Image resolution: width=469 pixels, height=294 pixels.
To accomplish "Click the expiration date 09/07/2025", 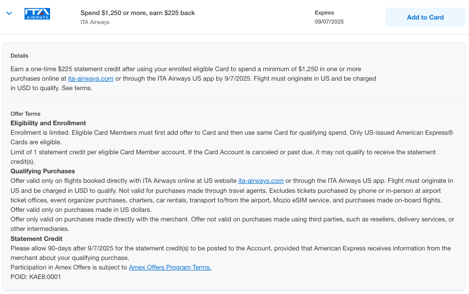I will point(329,22).
